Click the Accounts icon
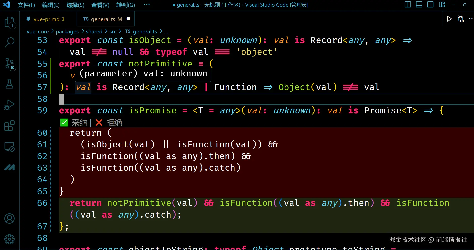This screenshot has width=474, height=250. coord(10,219)
